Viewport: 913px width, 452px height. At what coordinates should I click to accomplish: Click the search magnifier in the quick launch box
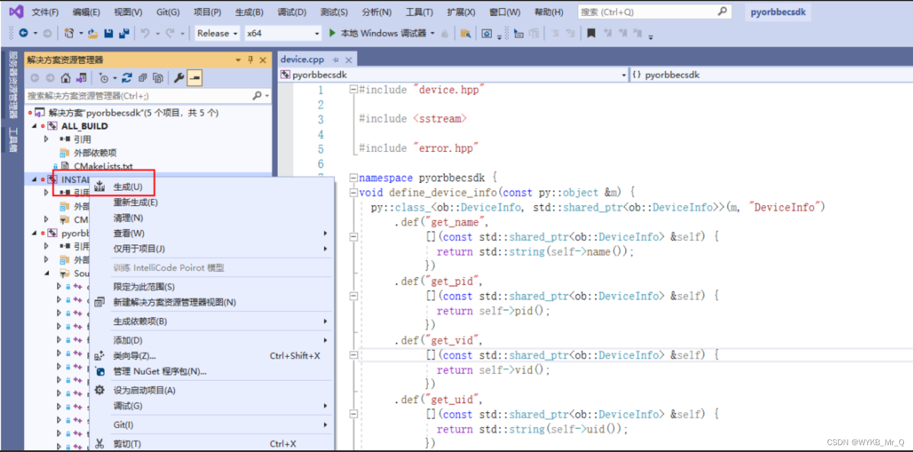(x=722, y=11)
